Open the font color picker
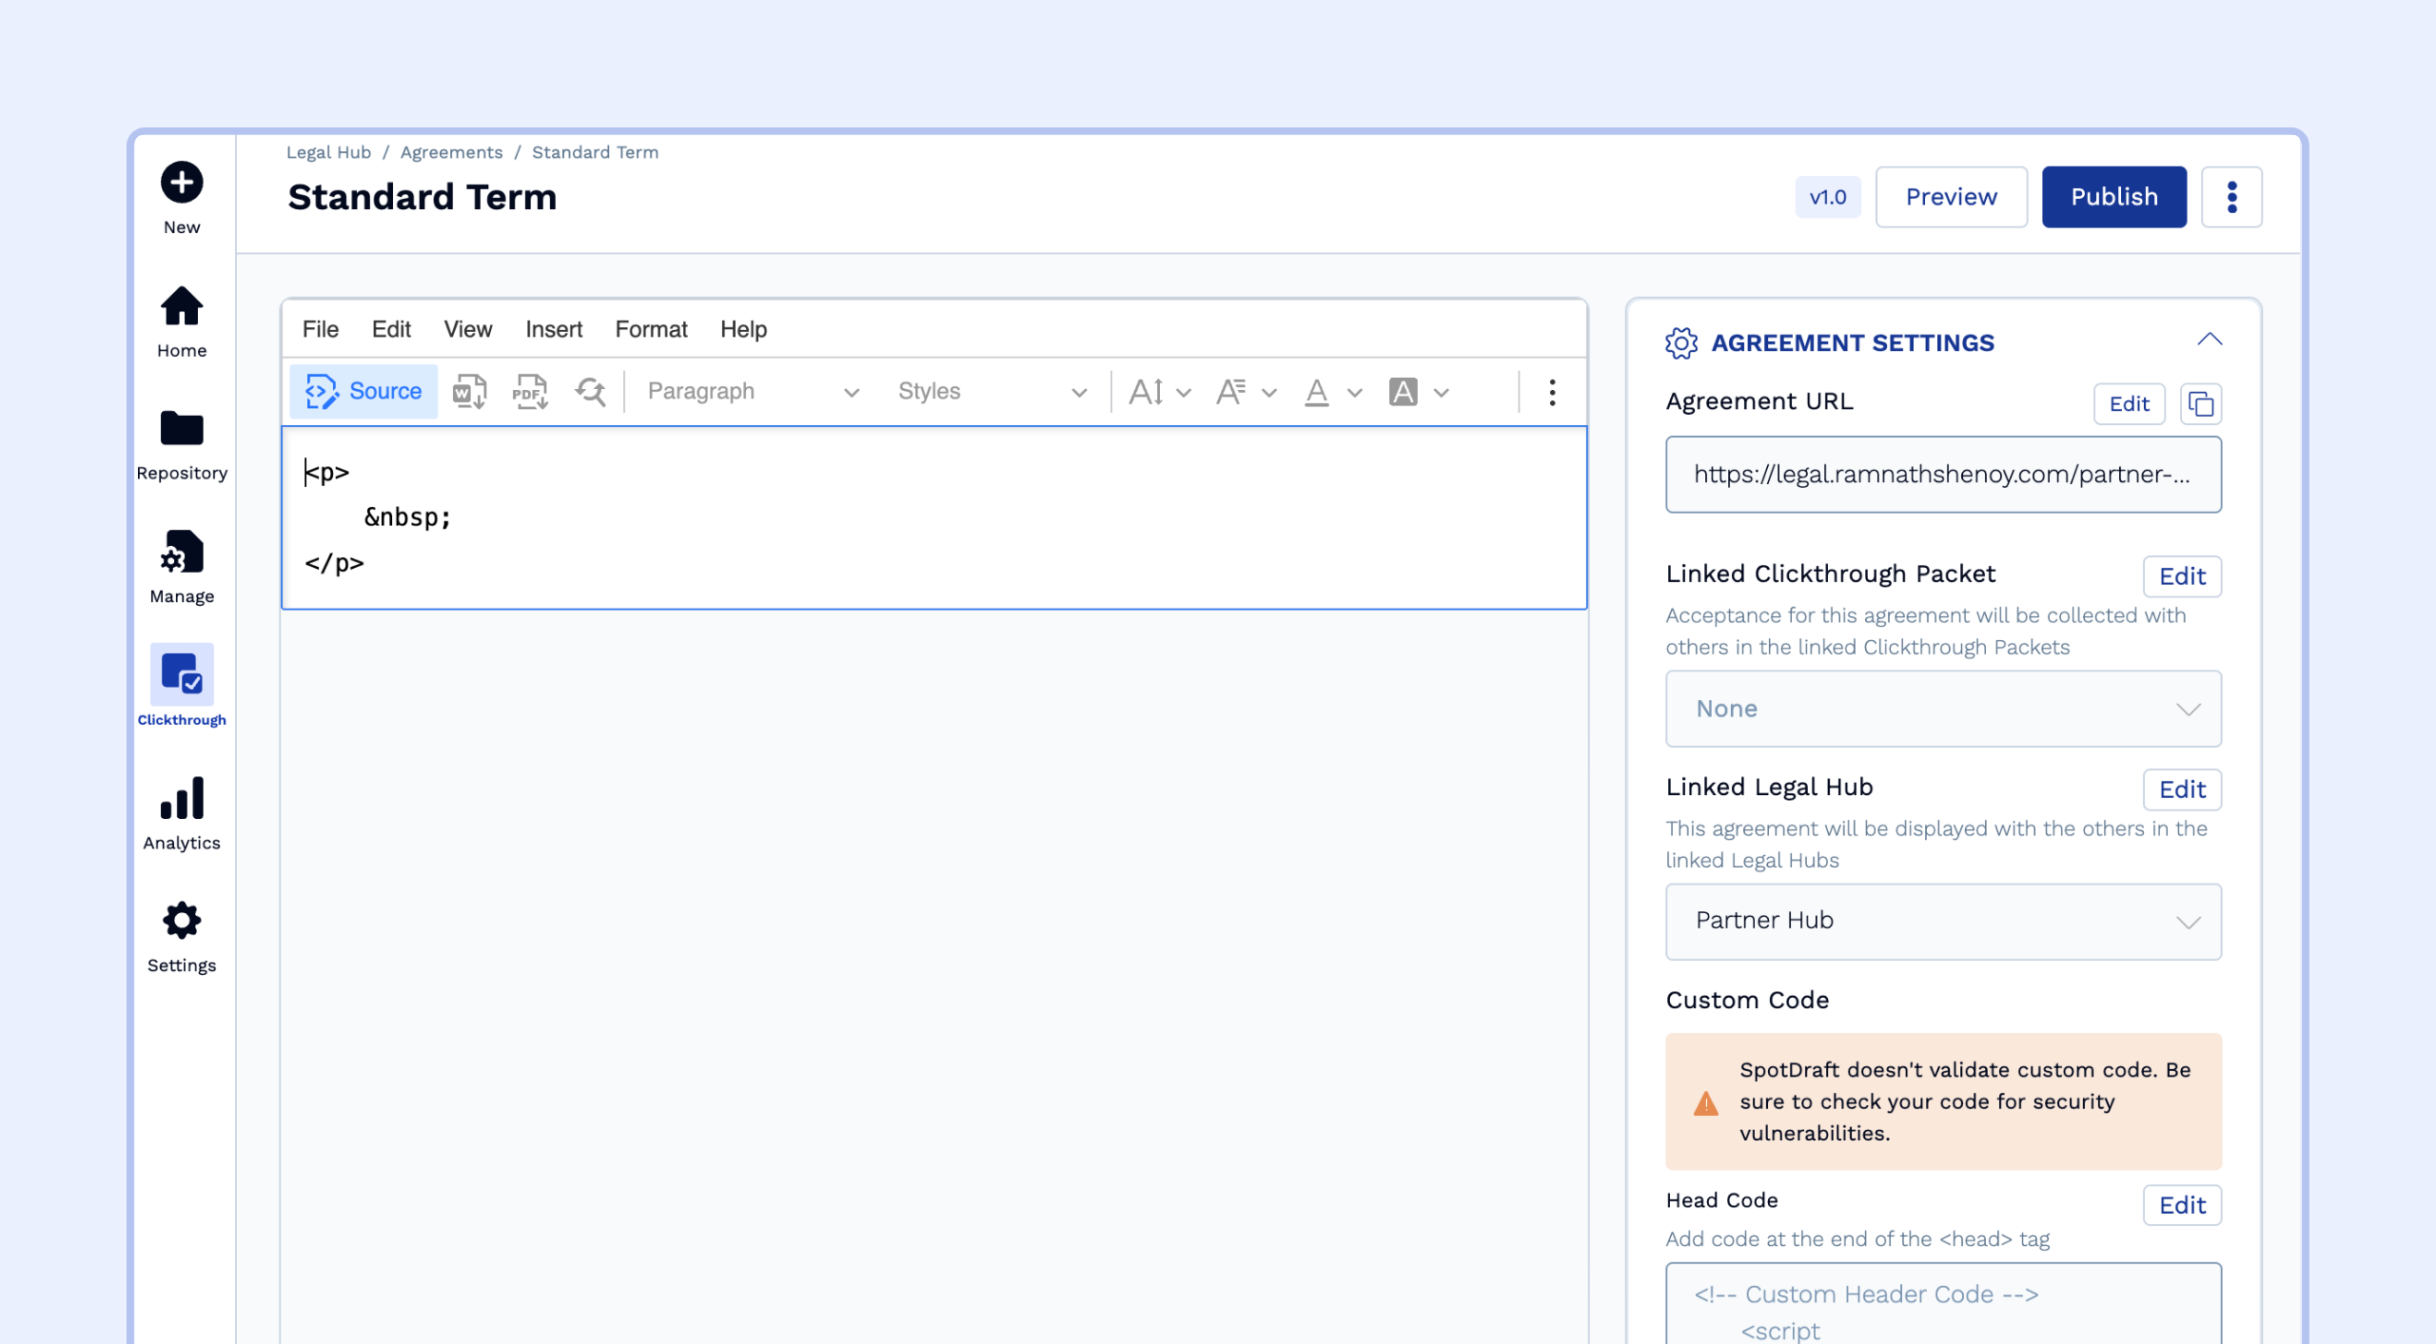The width and height of the screenshot is (2436, 1344). click(1318, 391)
